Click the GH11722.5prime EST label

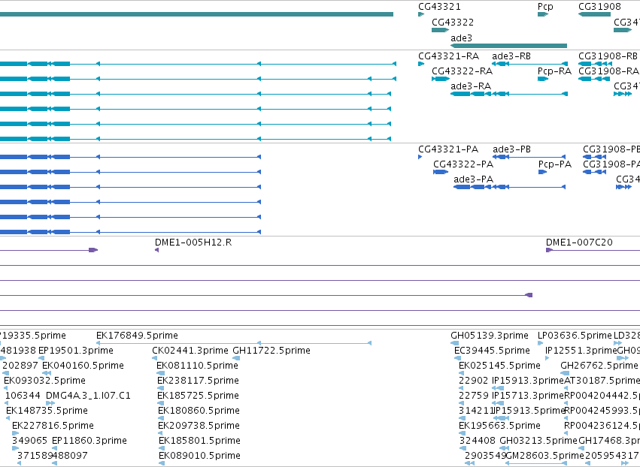click(x=271, y=351)
